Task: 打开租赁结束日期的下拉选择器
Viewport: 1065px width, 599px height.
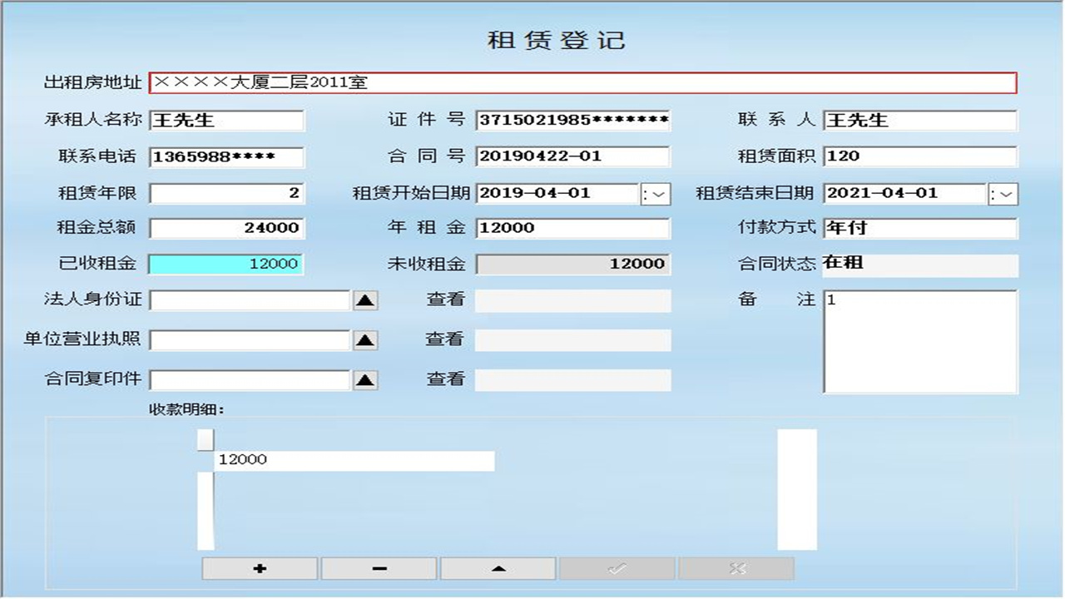Action: 1003,193
